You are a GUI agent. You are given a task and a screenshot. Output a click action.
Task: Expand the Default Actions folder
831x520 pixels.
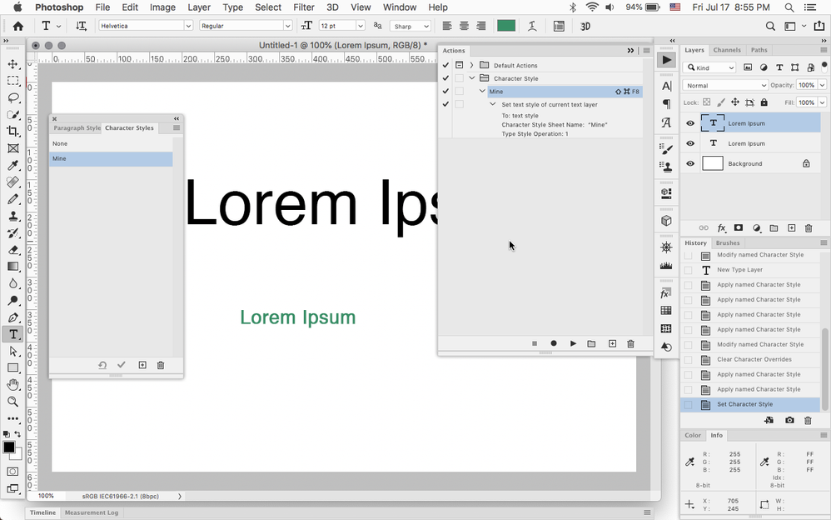point(471,65)
